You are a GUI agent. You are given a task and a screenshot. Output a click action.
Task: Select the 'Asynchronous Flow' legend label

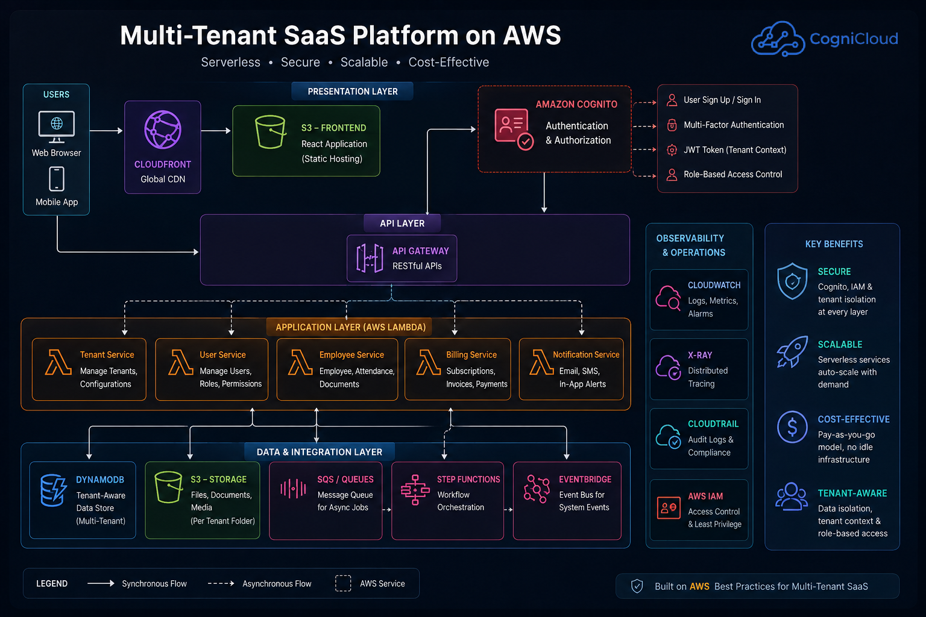[x=277, y=584]
